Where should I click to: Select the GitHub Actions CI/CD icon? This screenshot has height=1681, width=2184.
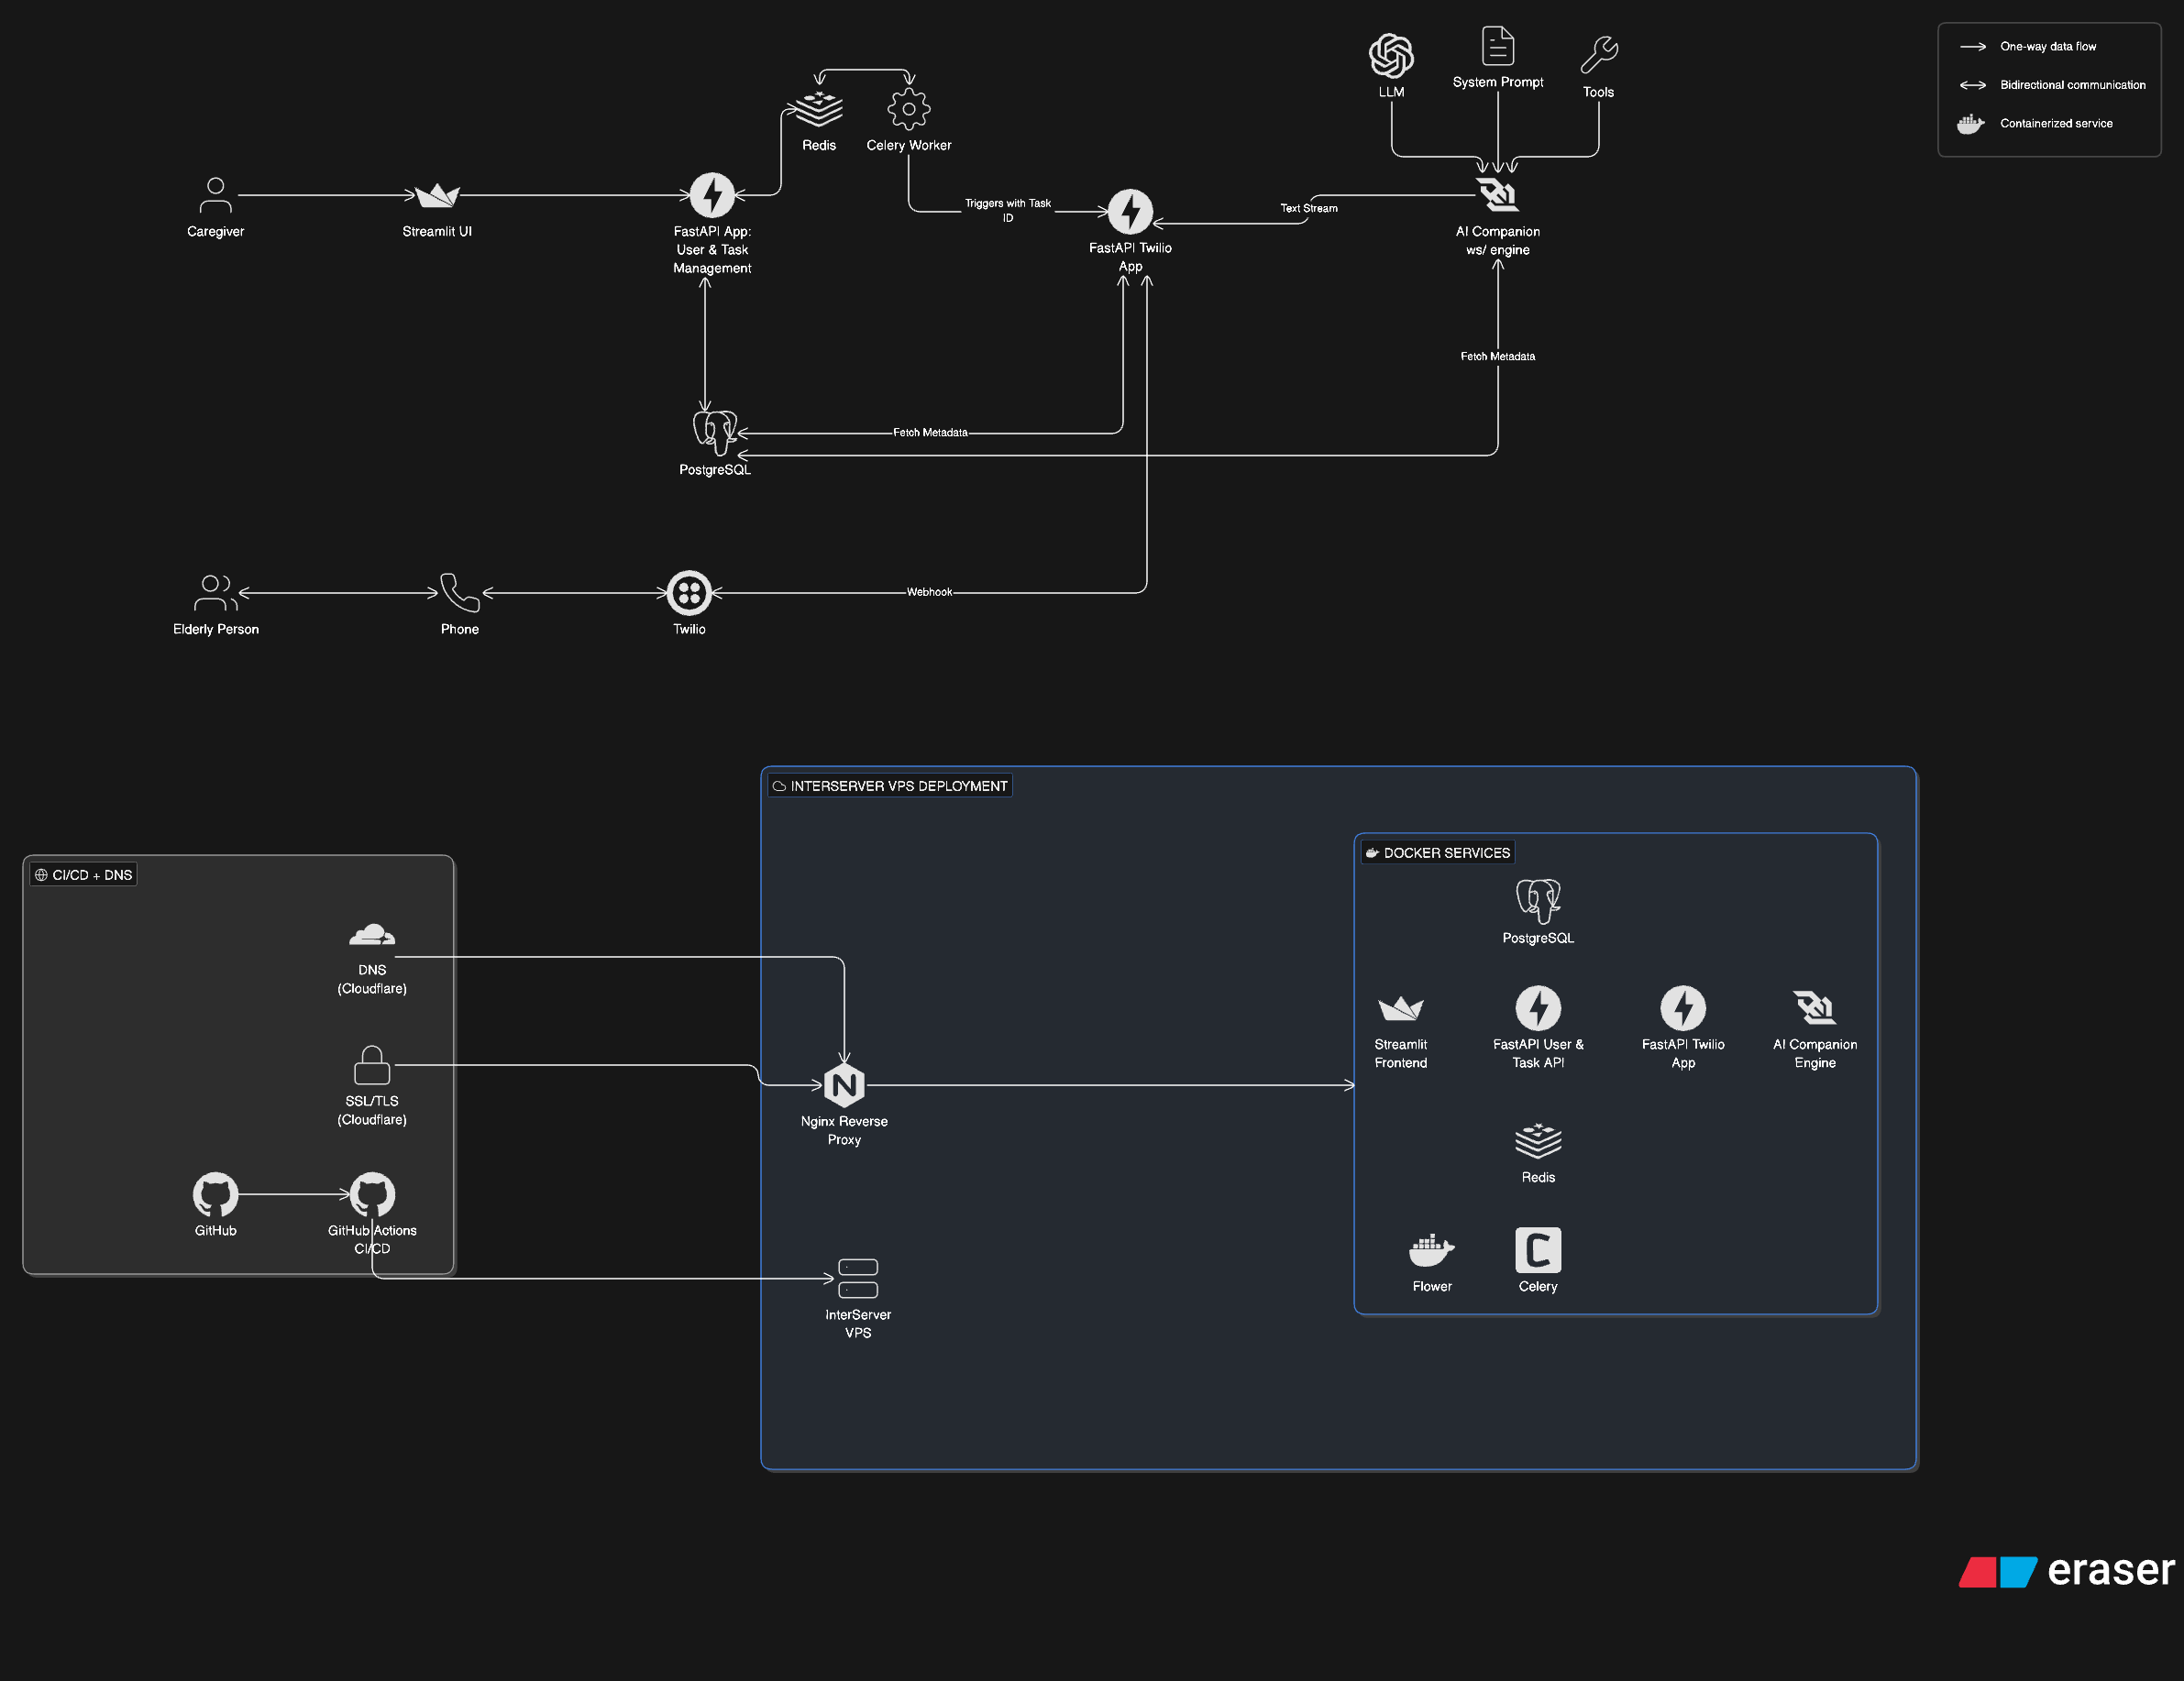pyautogui.click(x=372, y=1194)
